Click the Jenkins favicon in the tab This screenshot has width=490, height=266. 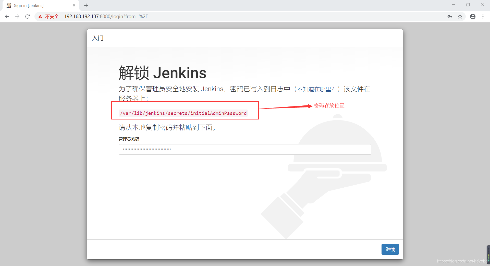pos(9,5)
